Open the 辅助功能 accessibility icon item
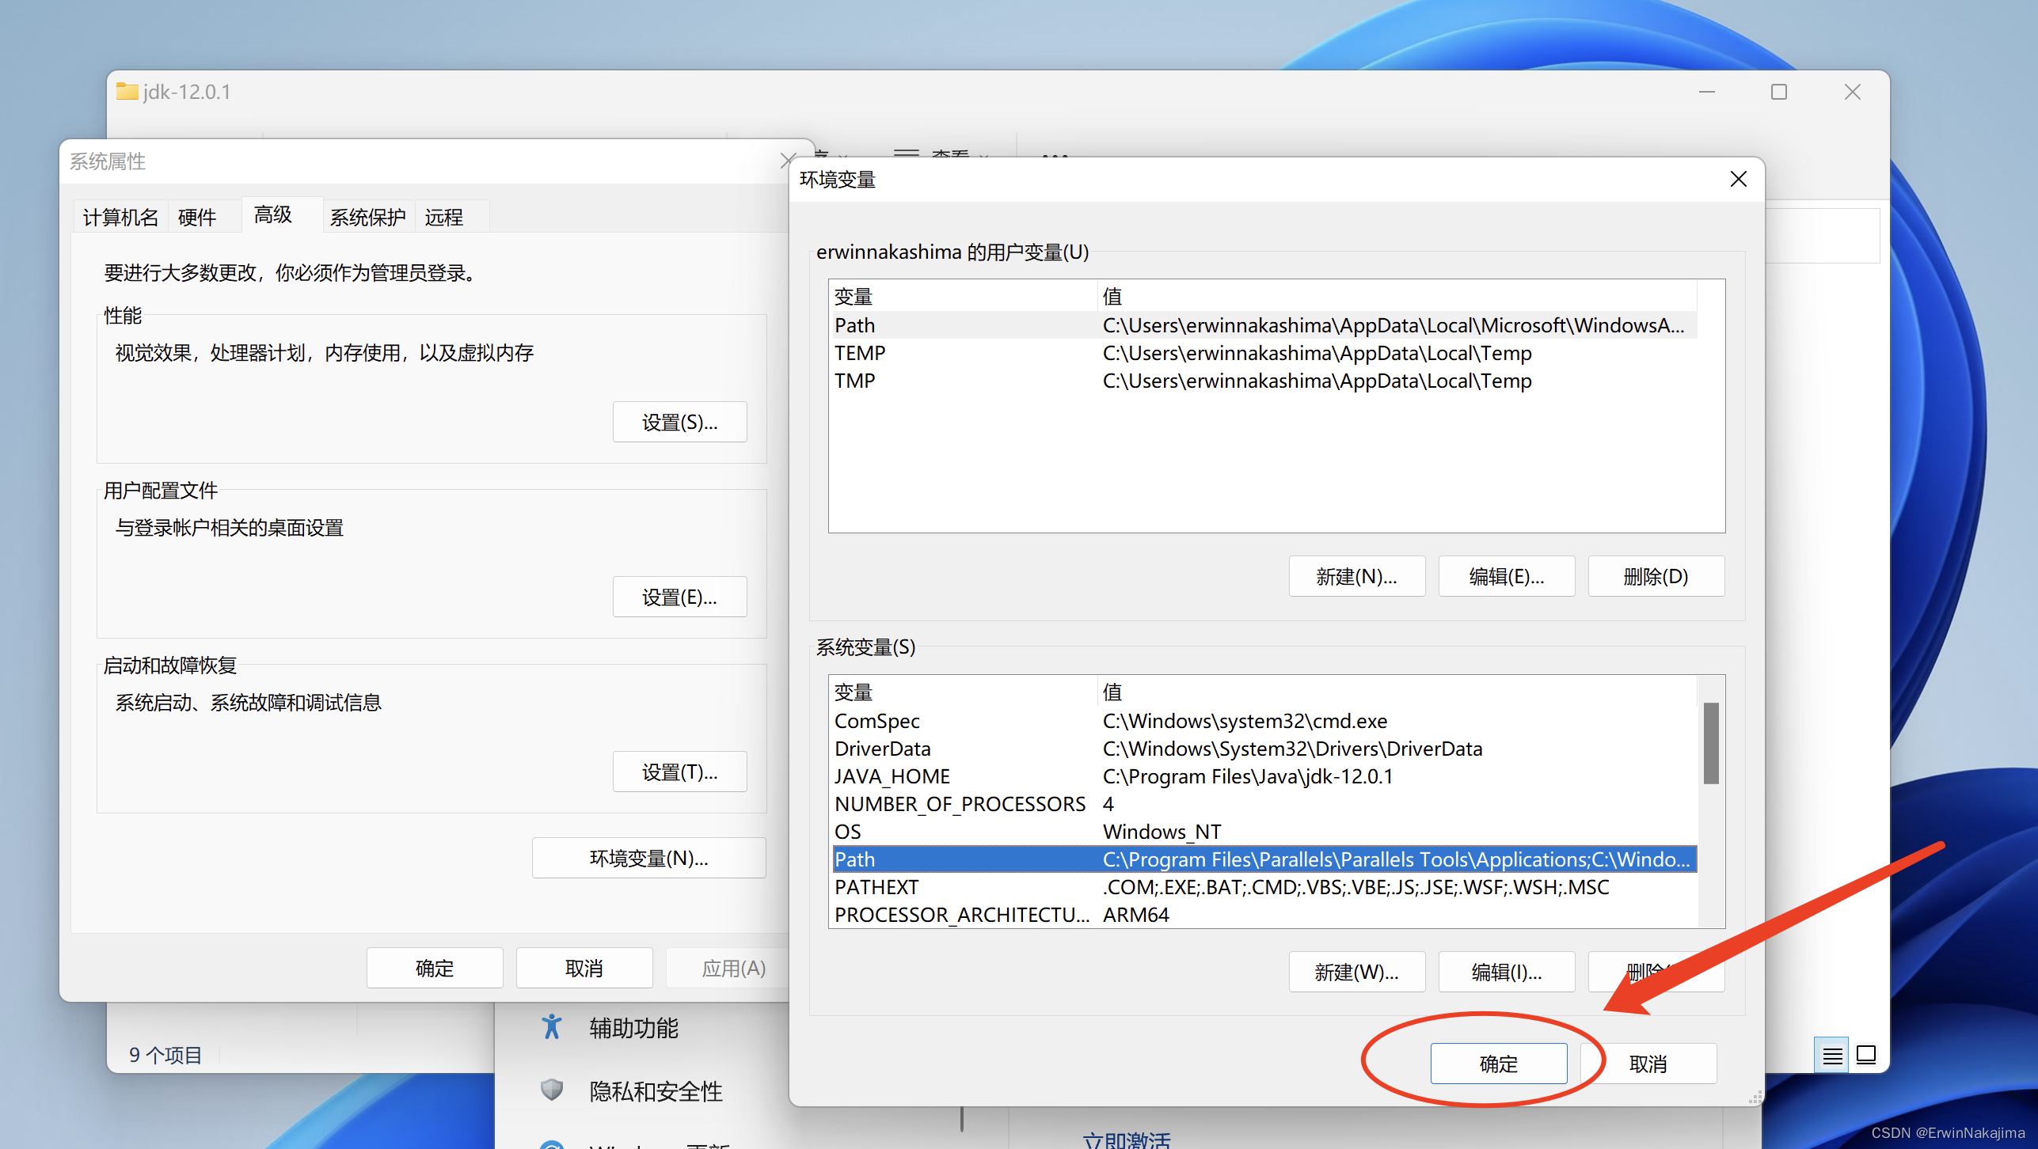2038x1149 pixels. pos(552,1027)
